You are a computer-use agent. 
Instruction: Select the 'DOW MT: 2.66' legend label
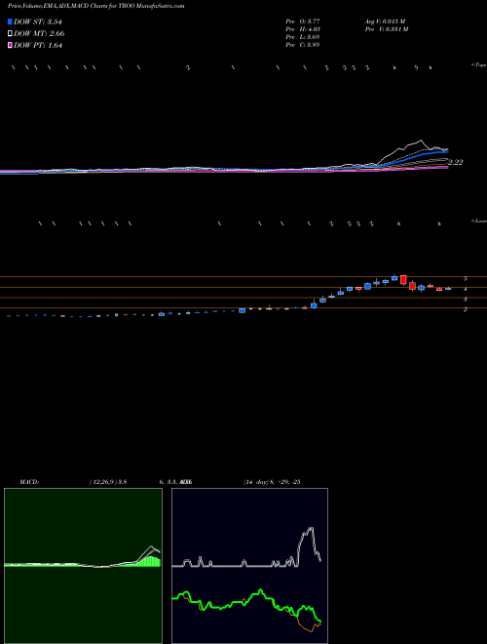pyautogui.click(x=39, y=34)
